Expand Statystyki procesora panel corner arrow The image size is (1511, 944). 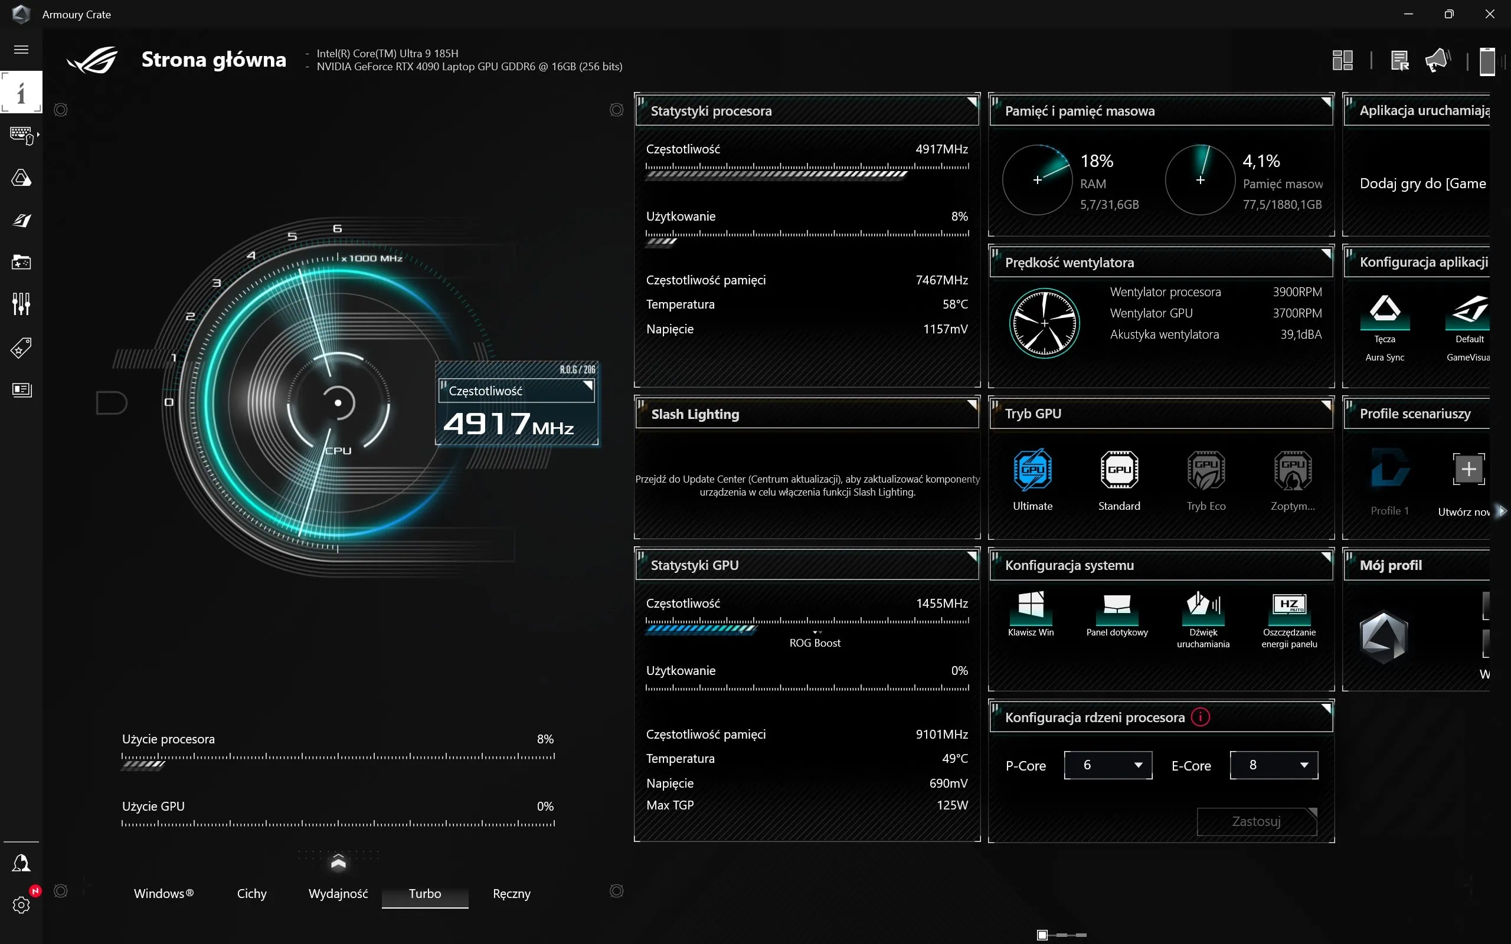point(972,101)
